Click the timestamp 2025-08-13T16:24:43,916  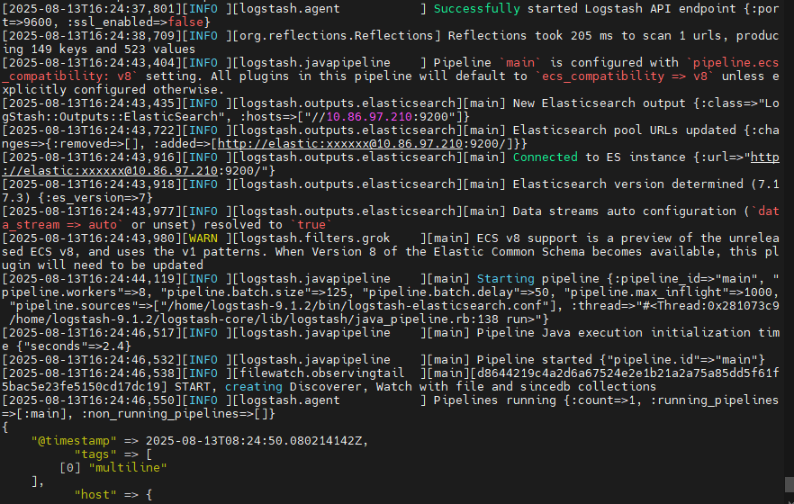(91, 157)
